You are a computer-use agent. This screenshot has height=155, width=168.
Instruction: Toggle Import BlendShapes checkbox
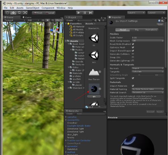point(133,51)
